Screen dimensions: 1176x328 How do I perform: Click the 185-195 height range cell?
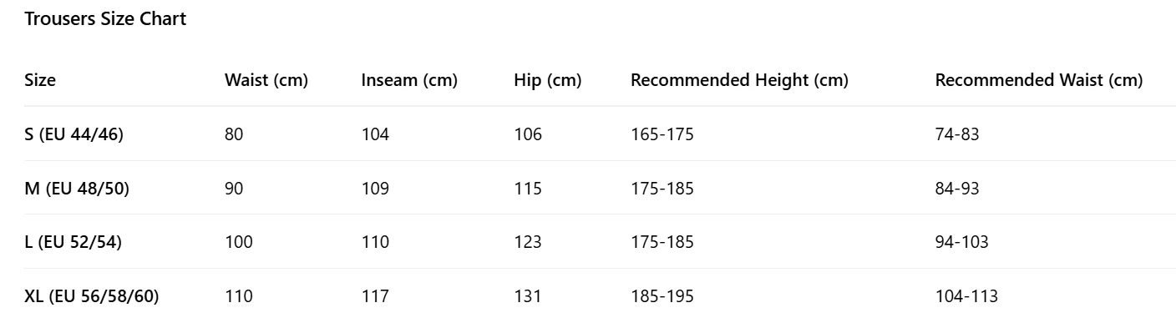662,296
